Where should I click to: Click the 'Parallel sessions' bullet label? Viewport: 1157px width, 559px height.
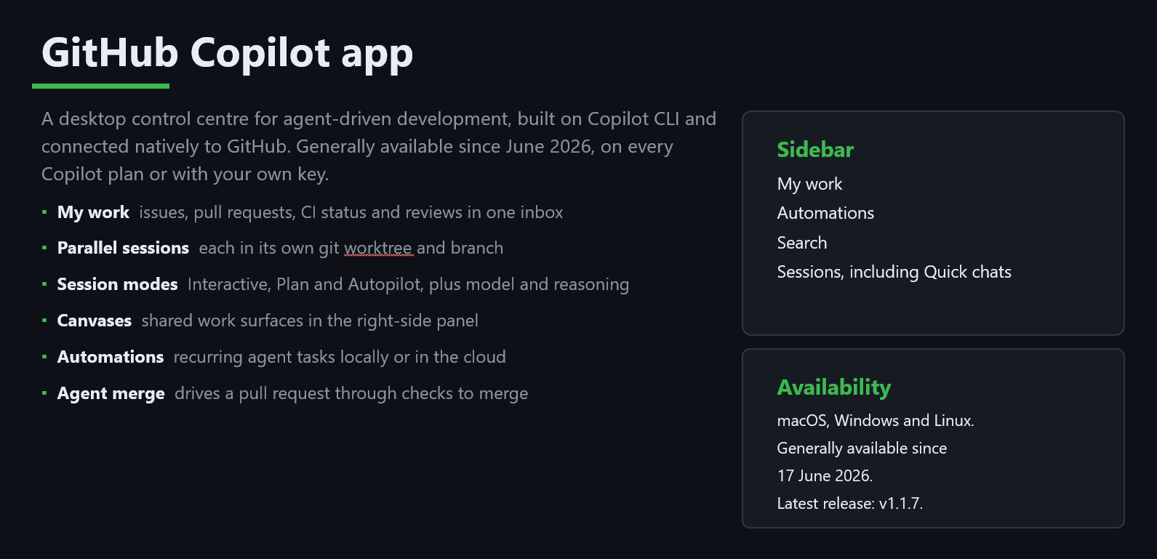pos(123,248)
